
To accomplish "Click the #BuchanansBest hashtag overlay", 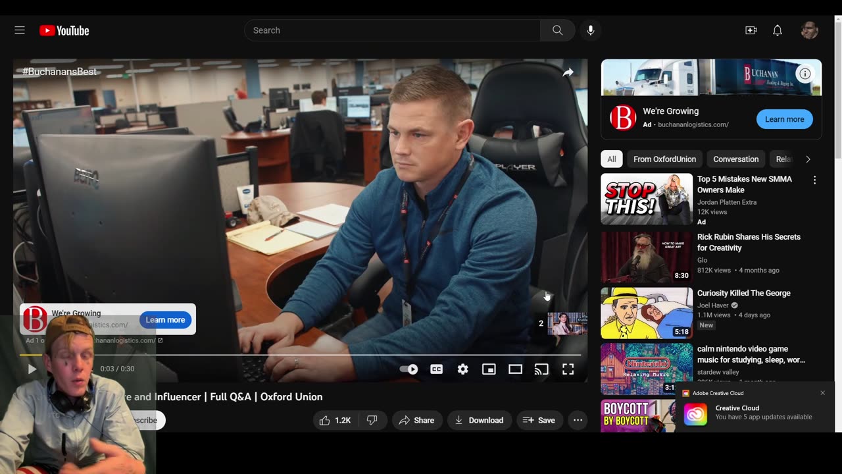I will pyautogui.click(x=60, y=72).
